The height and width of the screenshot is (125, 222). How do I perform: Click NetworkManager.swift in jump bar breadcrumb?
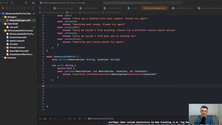point(89,12)
